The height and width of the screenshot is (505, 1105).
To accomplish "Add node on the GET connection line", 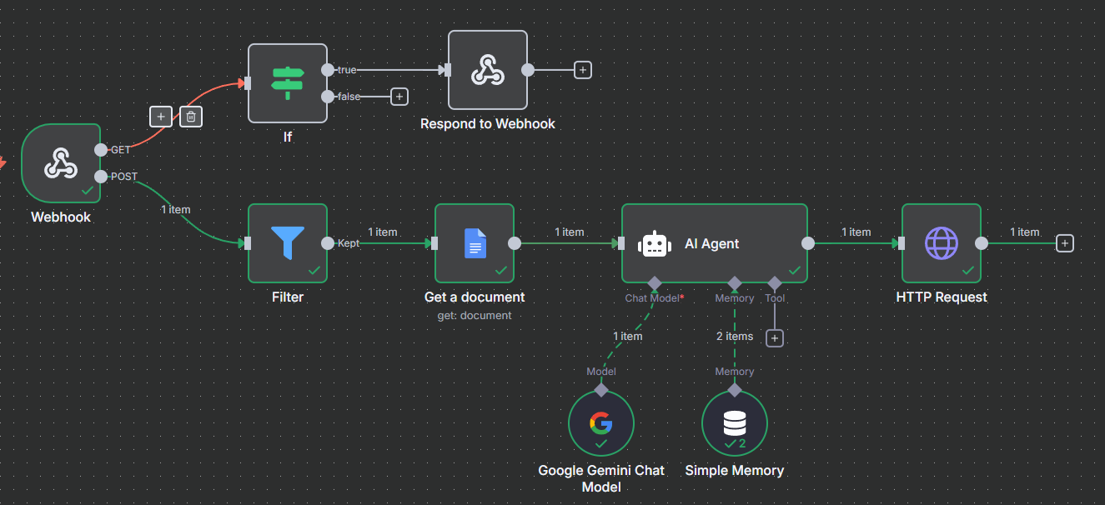I will [x=161, y=117].
